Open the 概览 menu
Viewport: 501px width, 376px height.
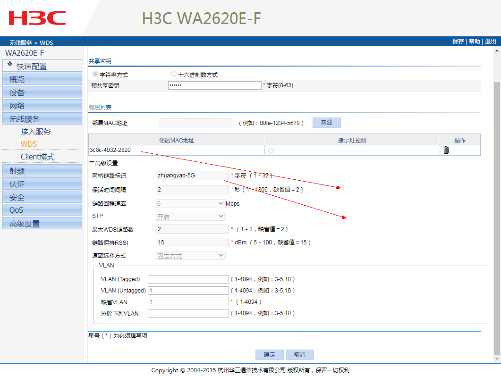42,79
